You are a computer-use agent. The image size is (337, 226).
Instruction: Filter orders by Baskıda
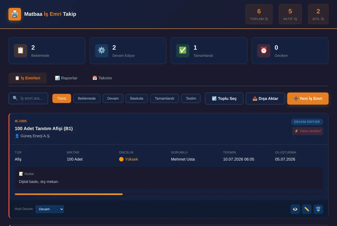coord(137,98)
